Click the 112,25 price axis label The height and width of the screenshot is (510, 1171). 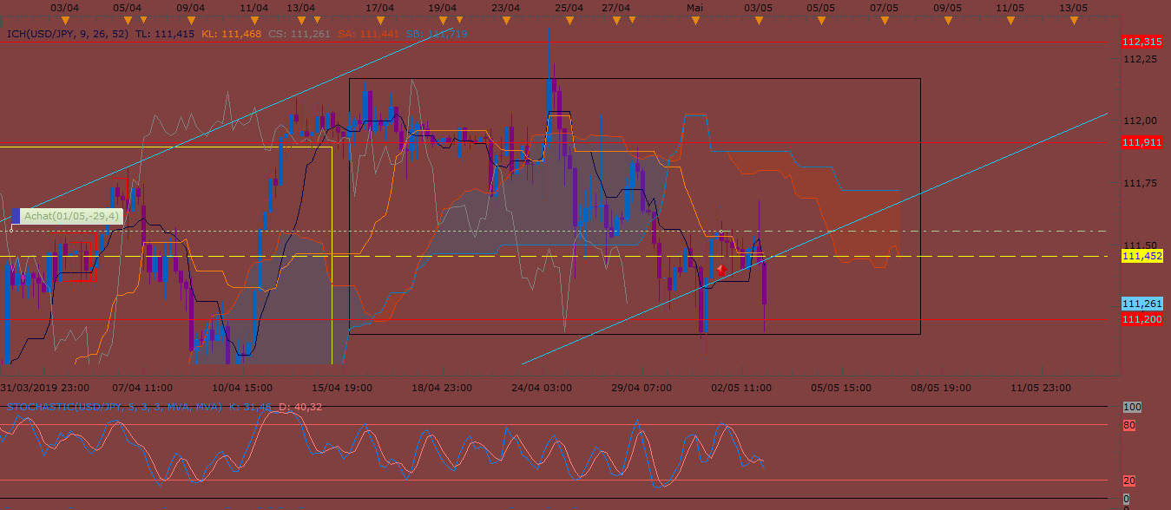tap(1140, 59)
